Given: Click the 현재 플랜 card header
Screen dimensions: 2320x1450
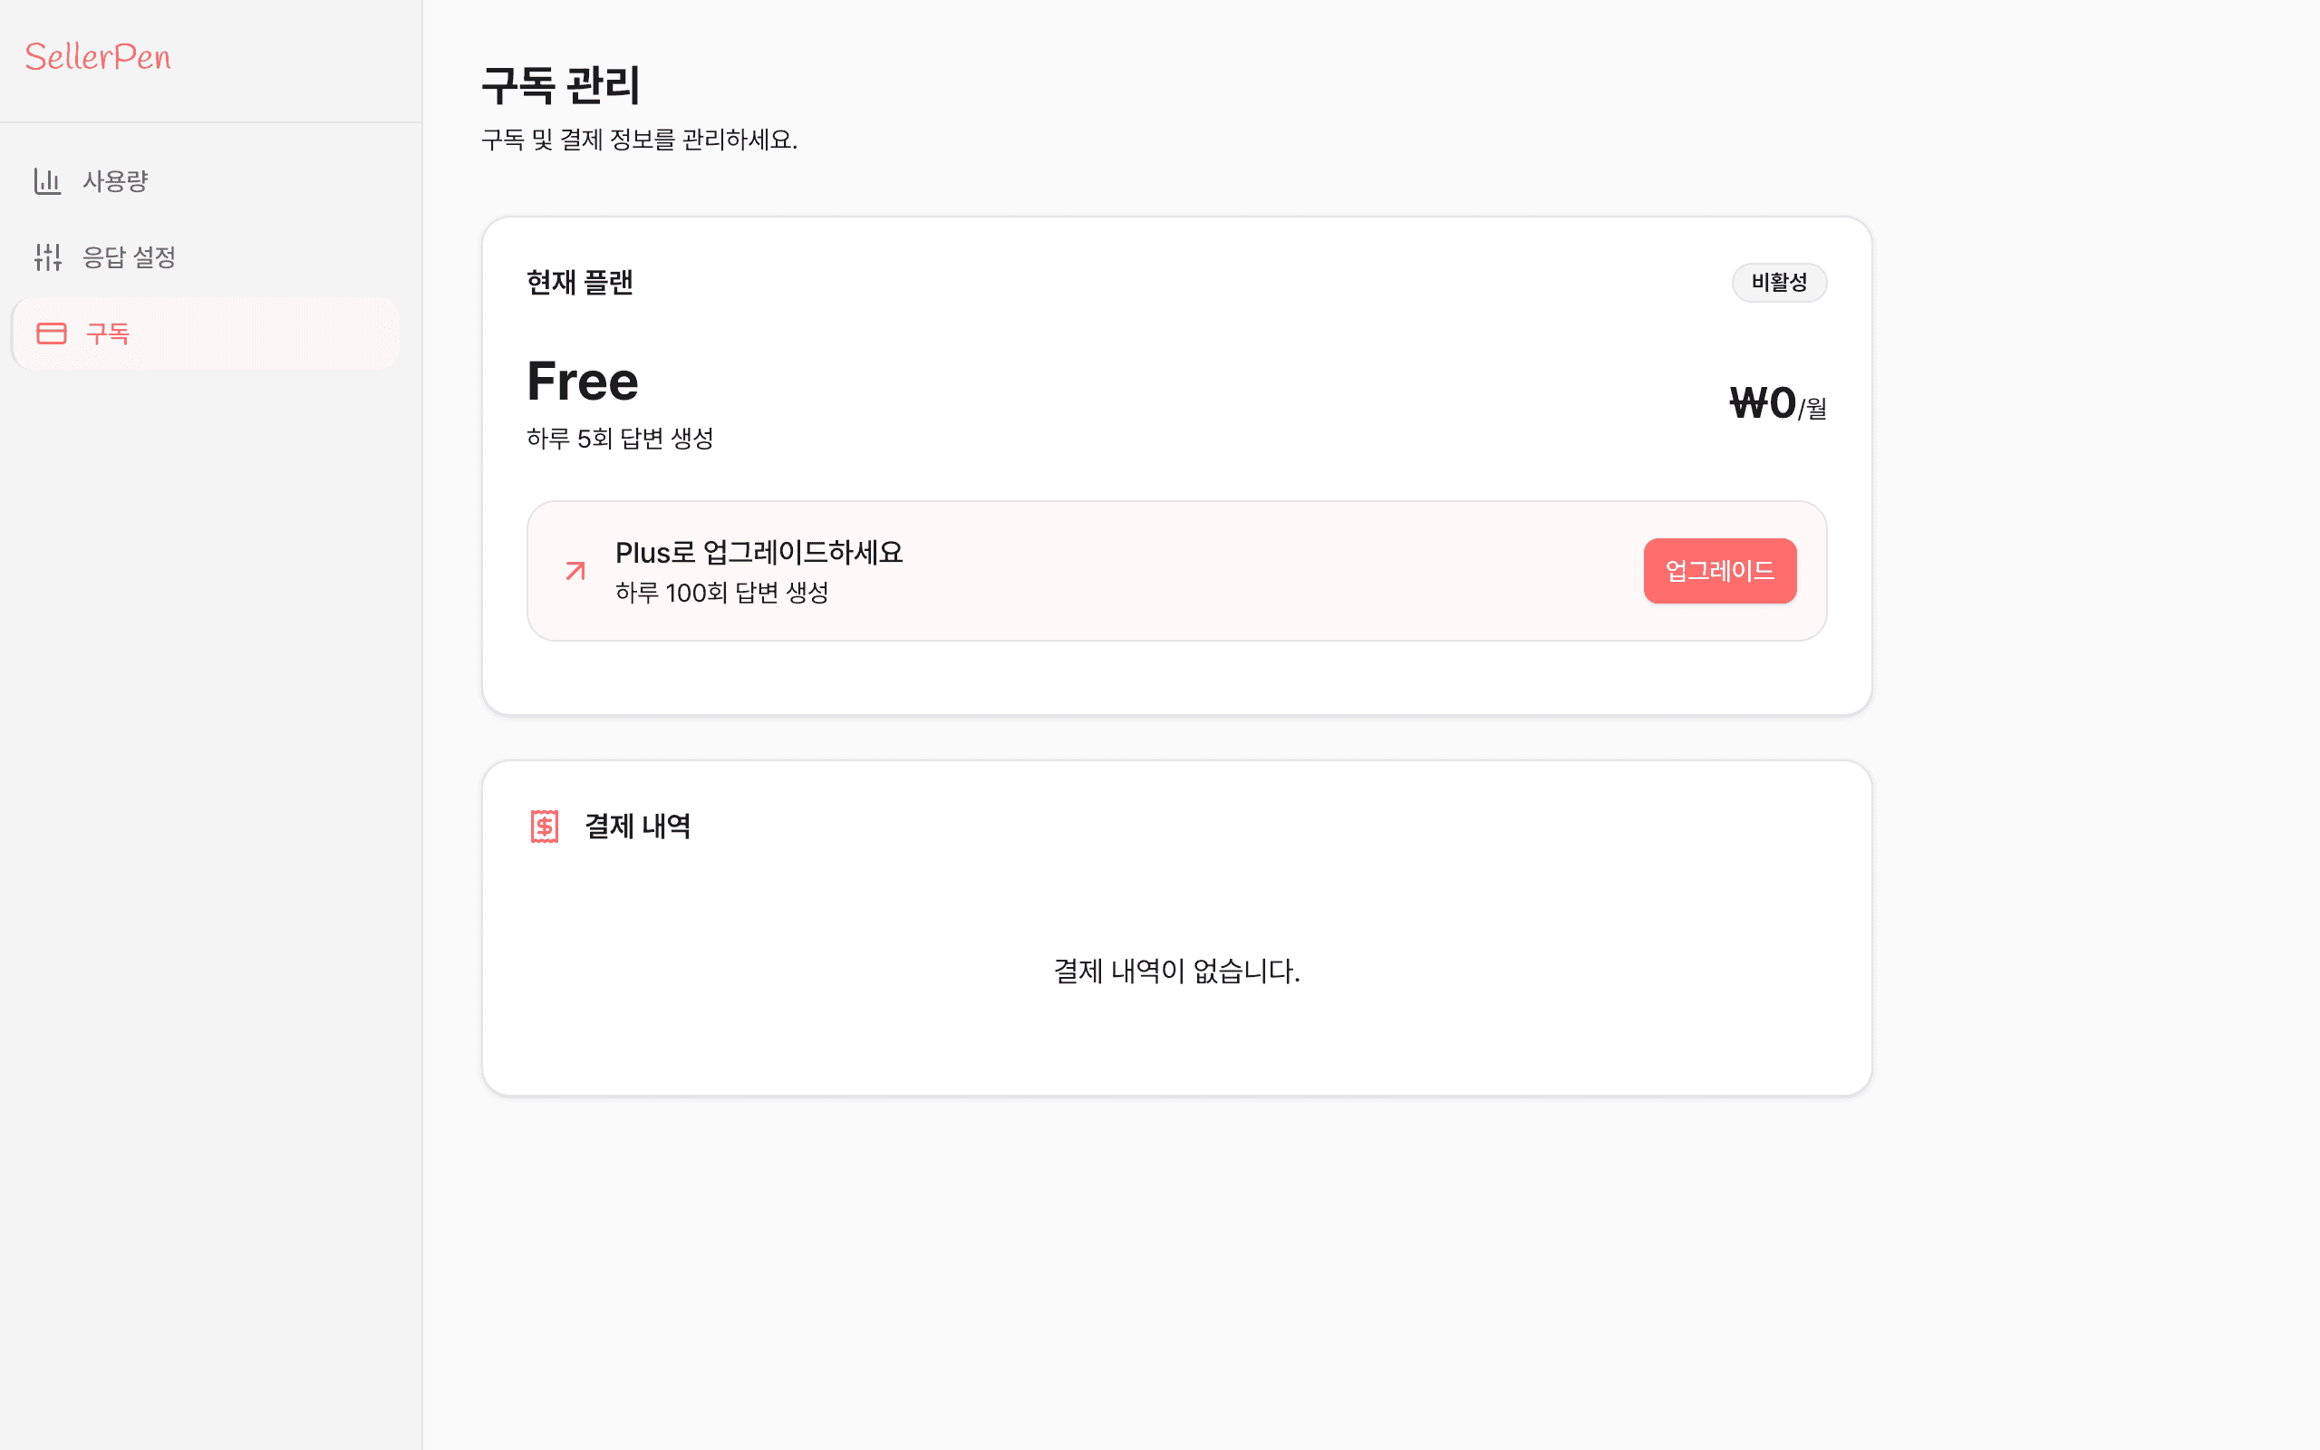Looking at the screenshot, I should (579, 282).
